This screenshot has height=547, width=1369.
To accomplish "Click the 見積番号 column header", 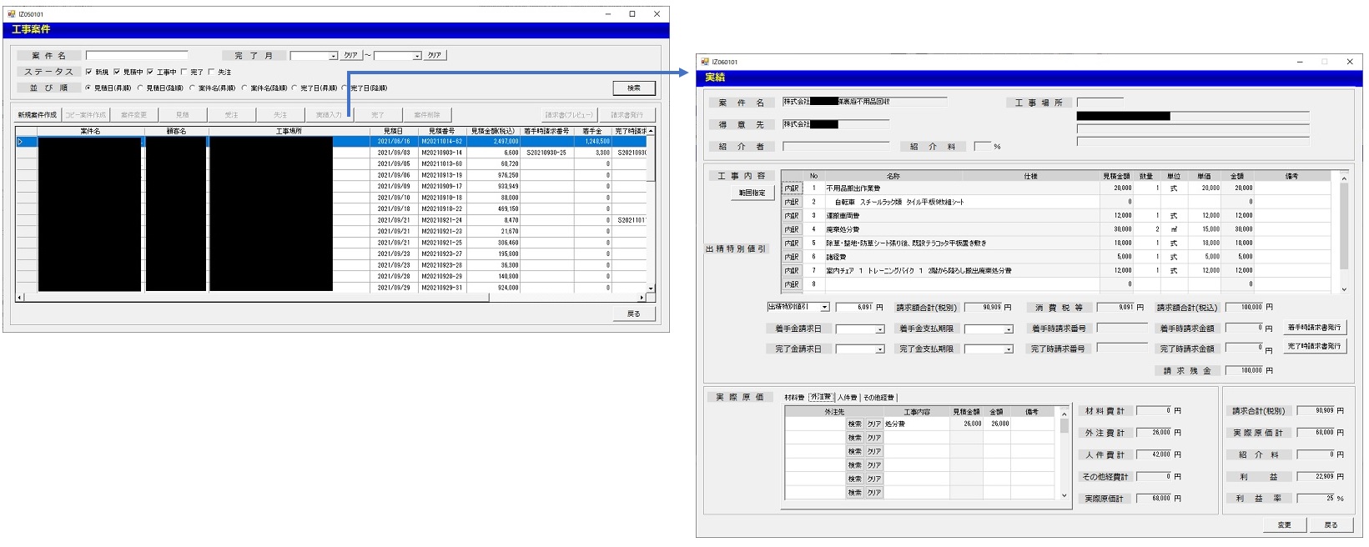I will (x=442, y=131).
